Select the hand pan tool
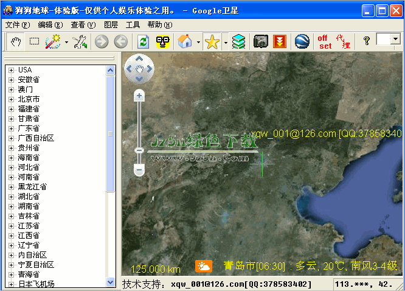The image size is (405, 291). (15, 41)
